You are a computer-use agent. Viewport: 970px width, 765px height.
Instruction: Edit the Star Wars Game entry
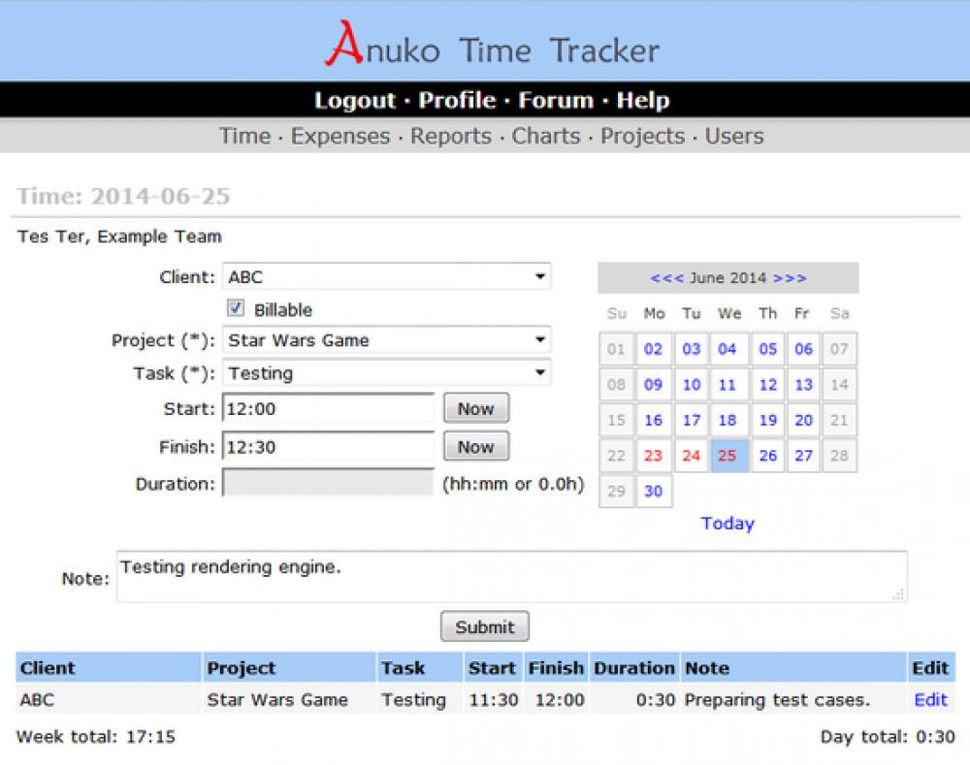tap(929, 699)
